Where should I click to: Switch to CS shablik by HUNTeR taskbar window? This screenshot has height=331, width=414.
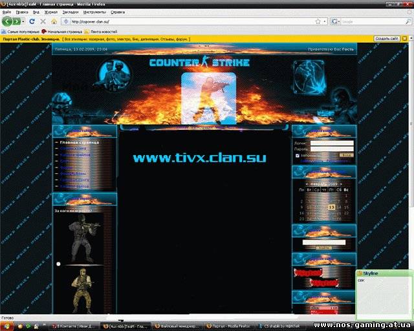point(280,326)
